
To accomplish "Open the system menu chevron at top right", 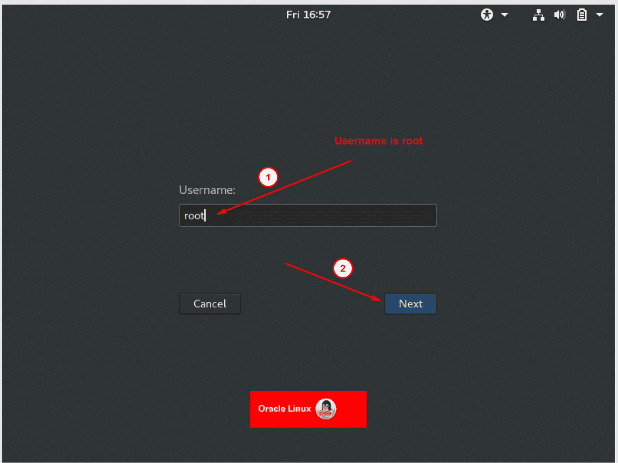I will 600,15.
